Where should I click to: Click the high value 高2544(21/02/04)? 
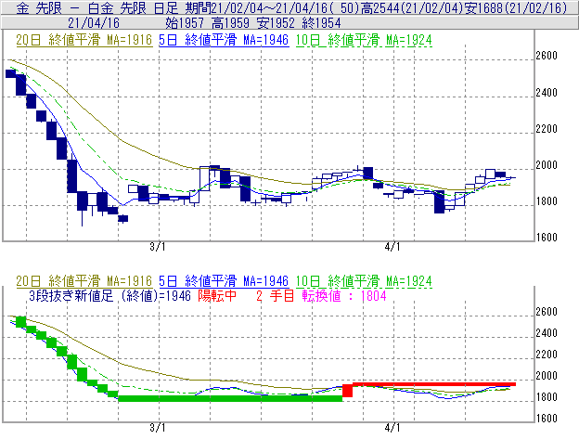pos(412,7)
